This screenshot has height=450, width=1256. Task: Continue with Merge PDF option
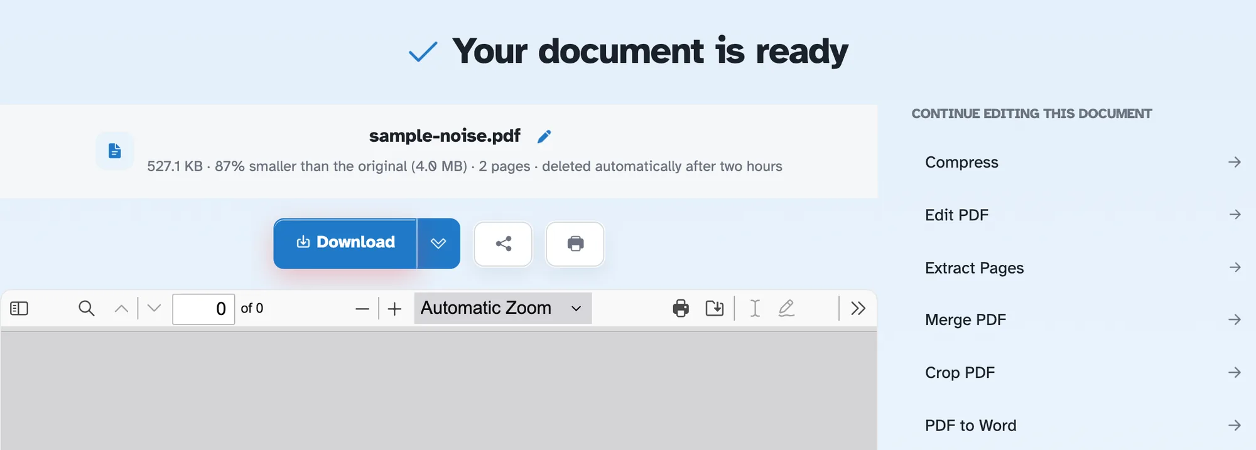[x=1082, y=319]
